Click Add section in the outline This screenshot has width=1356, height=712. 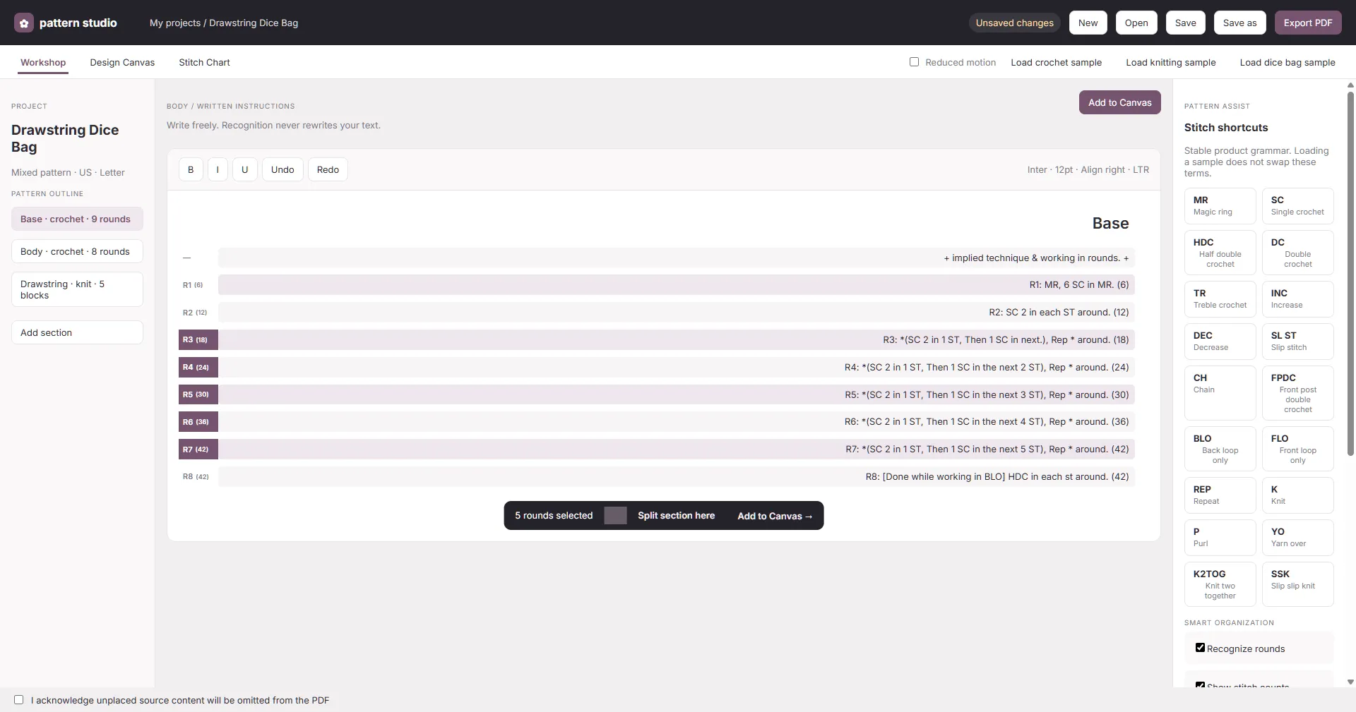77,332
